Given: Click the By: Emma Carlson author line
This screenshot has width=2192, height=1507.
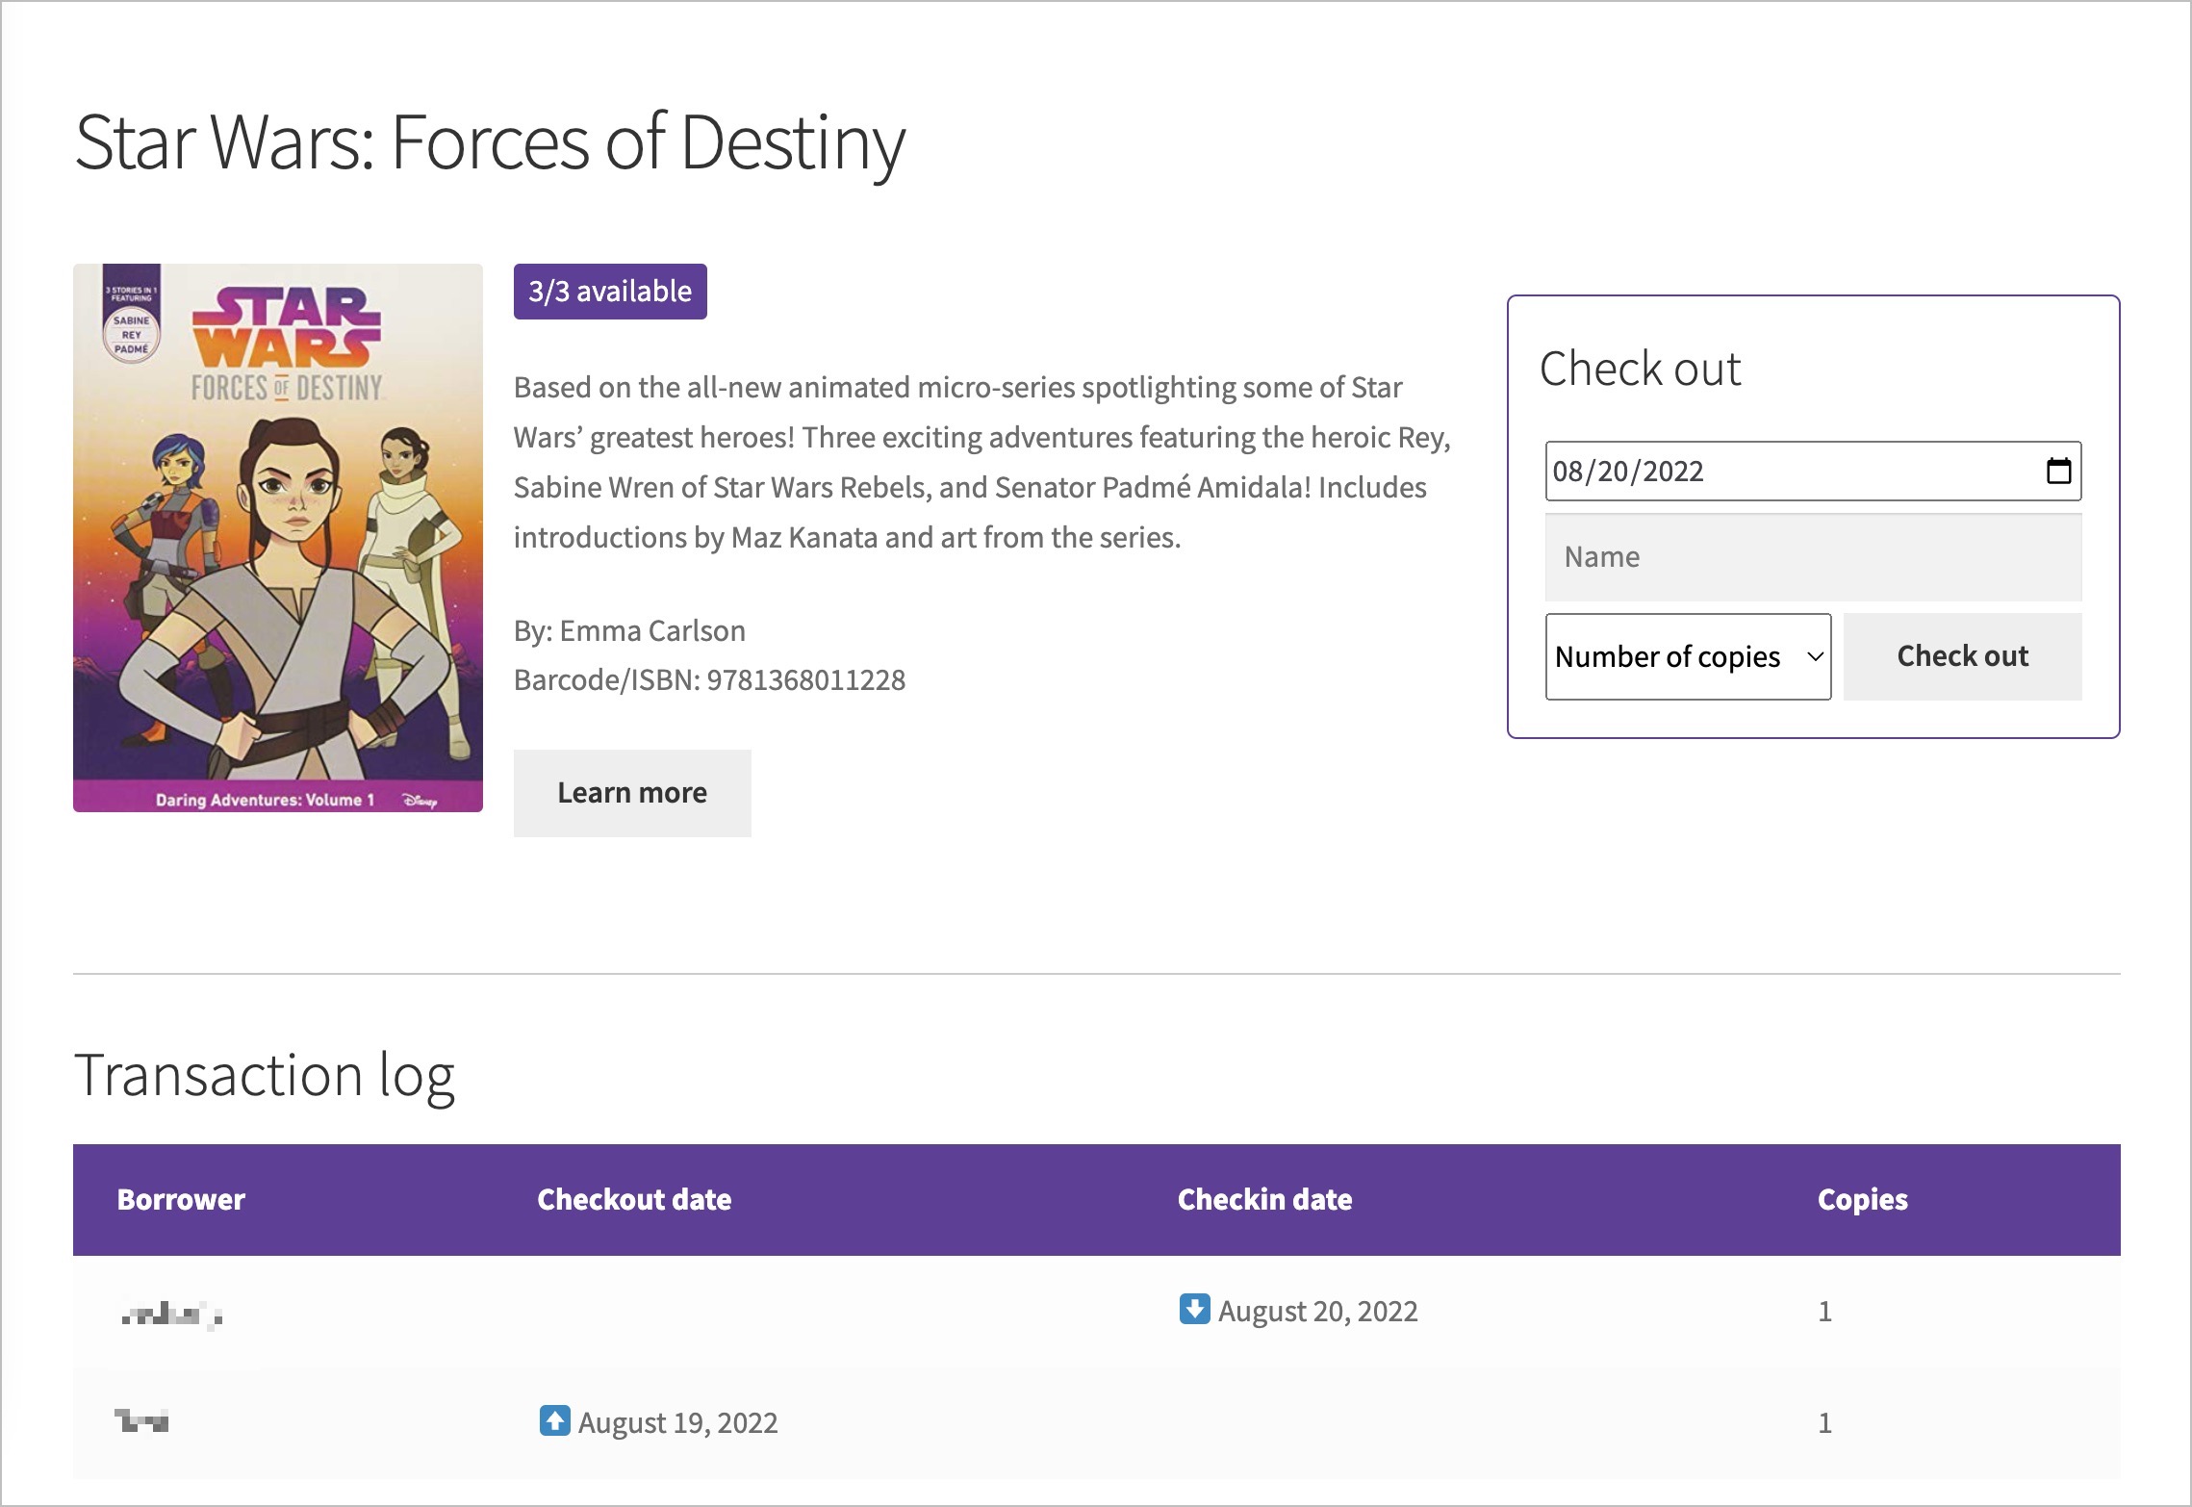Looking at the screenshot, I should [629, 630].
